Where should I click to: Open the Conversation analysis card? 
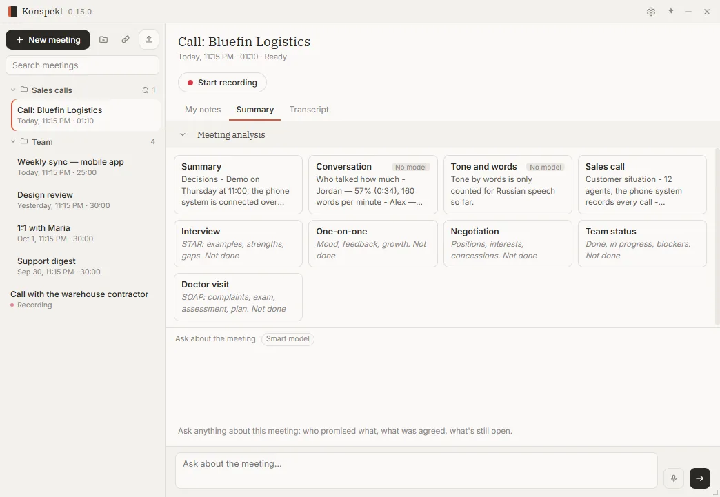click(373, 185)
